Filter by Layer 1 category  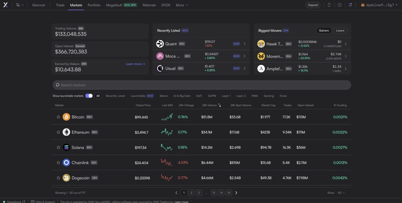pos(226,96)
